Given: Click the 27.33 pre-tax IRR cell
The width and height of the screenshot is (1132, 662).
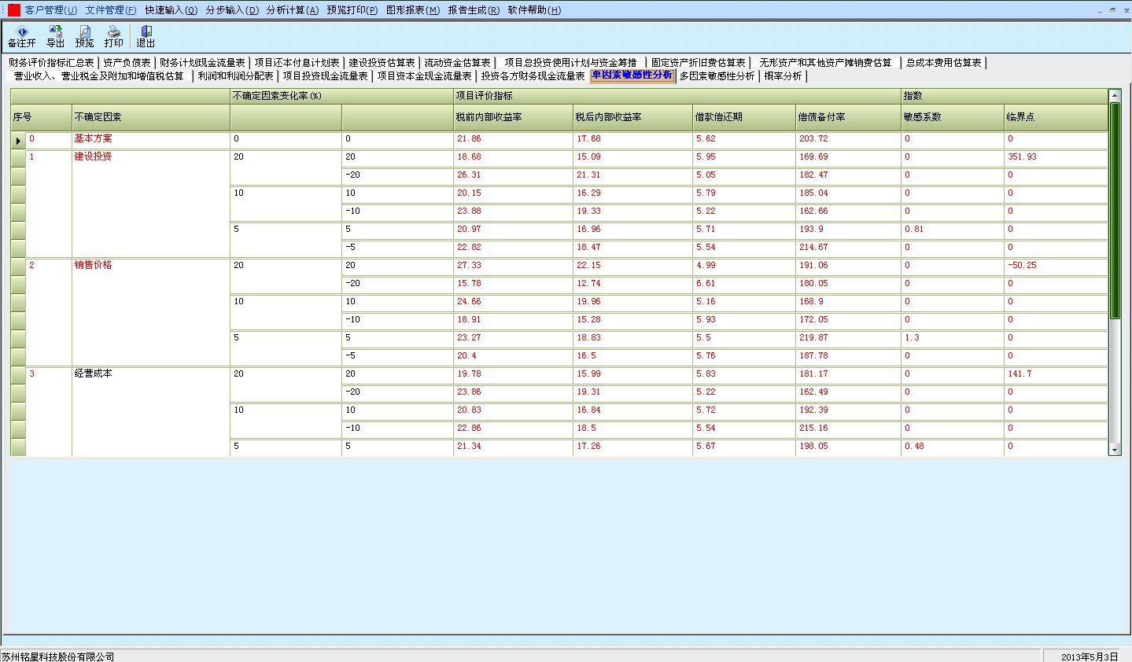Looking at the screenshot, I should tap(513, 266).
